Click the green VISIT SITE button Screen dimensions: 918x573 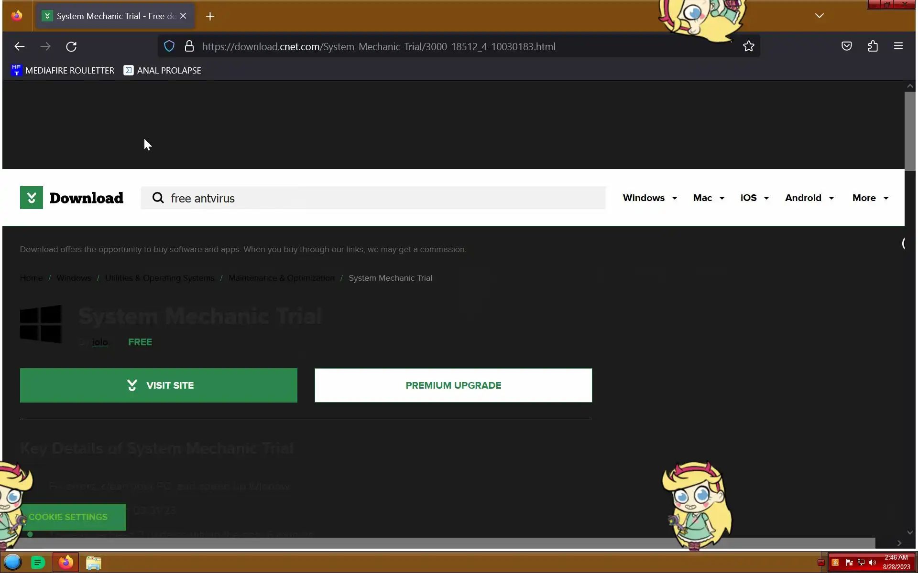point(158,385)
